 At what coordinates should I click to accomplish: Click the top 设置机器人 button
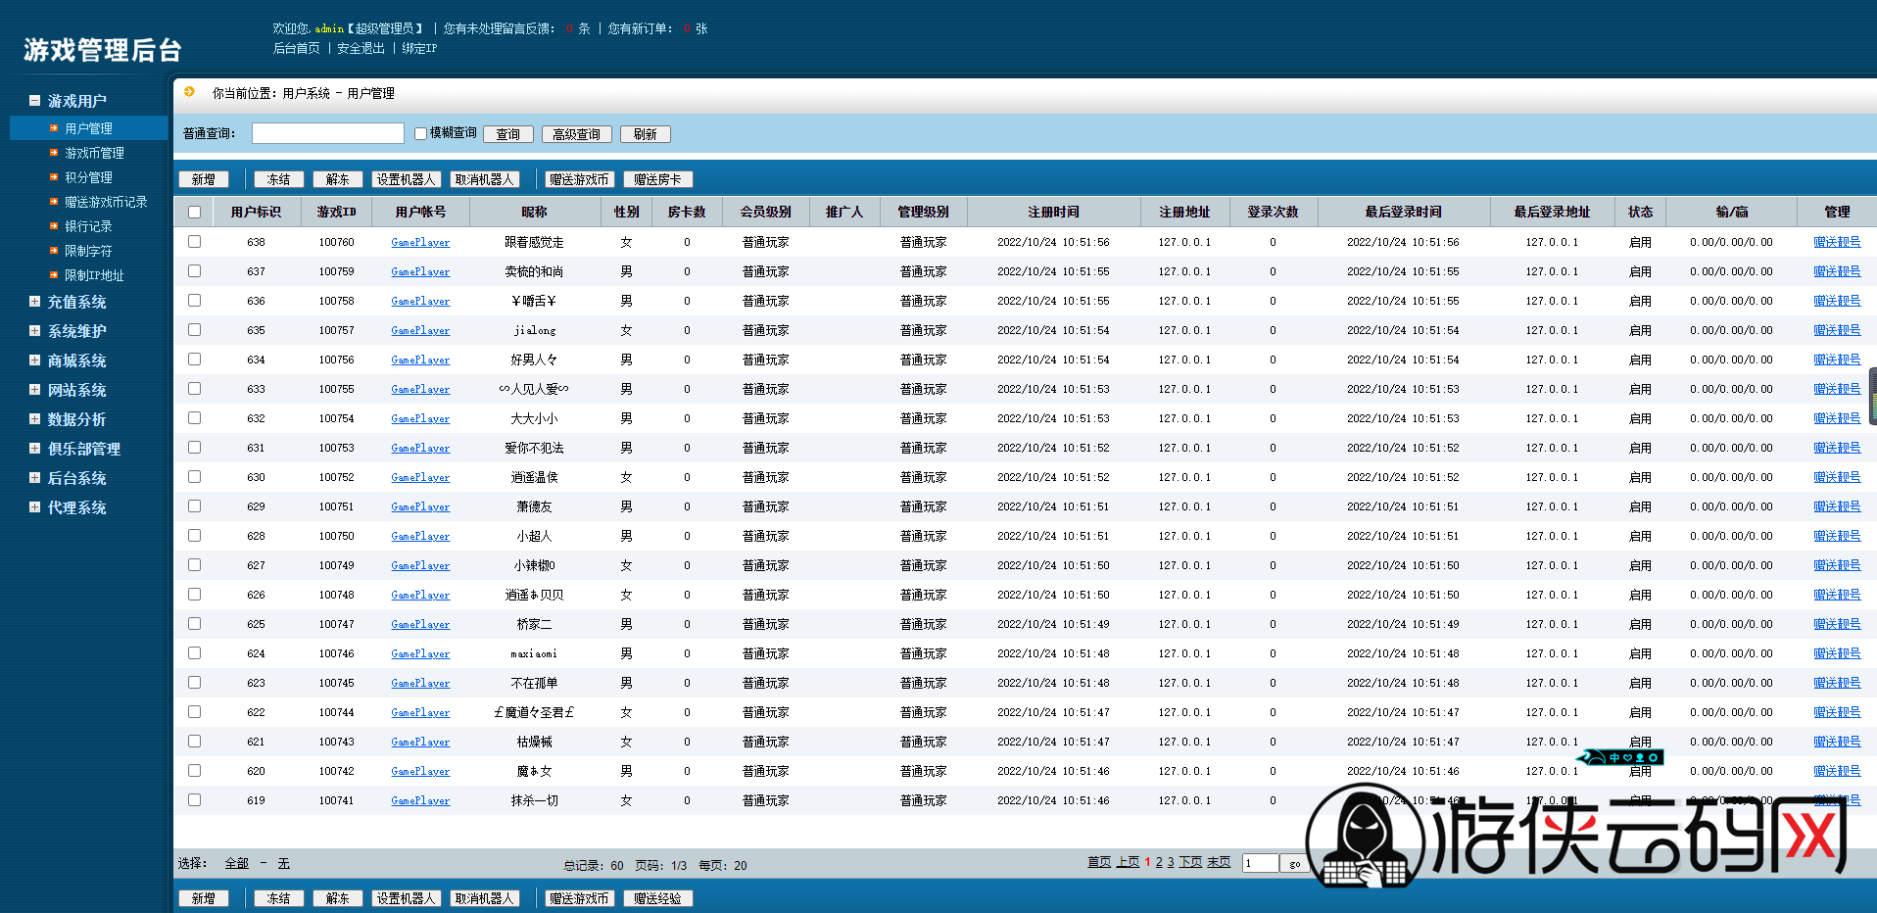407,179
